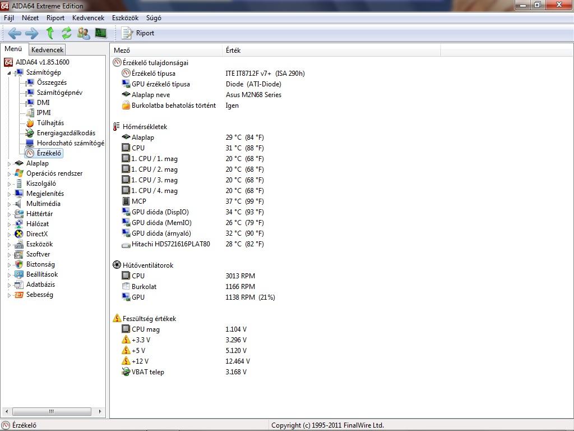Click the Burkolatba behatolás lock icon
This screenshot has width=574, height=431.
(126, 105)
